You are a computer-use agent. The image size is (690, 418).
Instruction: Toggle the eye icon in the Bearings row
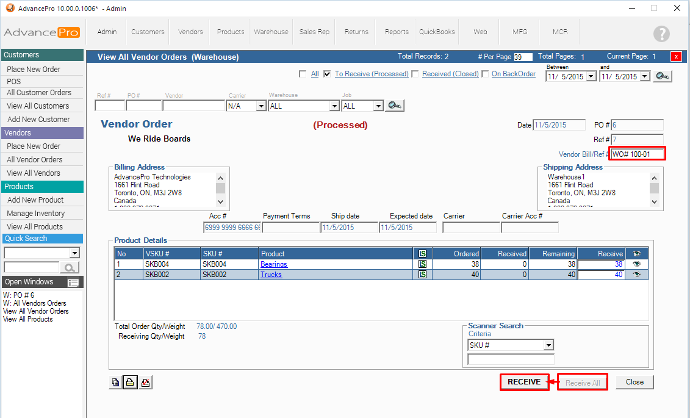pos(637,264)
